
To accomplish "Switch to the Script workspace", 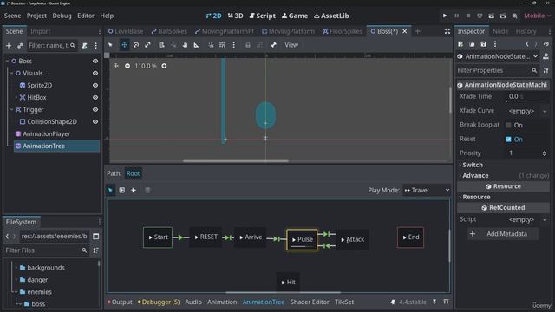I will click(x=262, y=16).
